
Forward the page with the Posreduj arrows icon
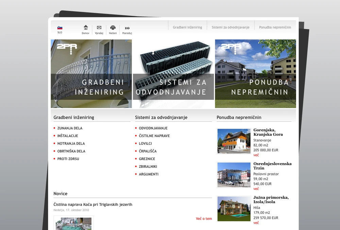pyautogui.click(x=127, y=28)
